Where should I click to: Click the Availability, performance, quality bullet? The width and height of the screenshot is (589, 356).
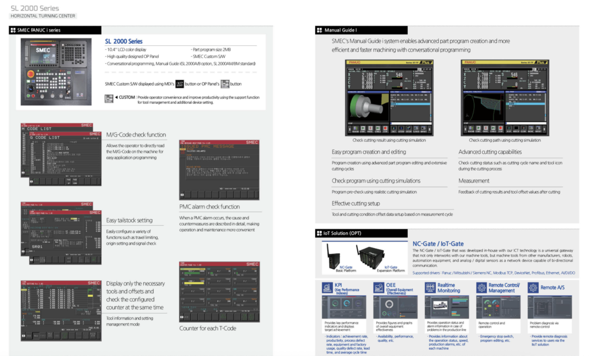(x=395, y=339)
